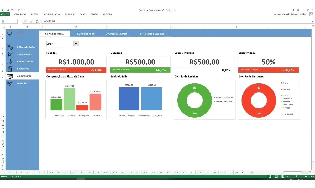
Task: Select the _5.2 sheet tab
Action: click(199, 172)
